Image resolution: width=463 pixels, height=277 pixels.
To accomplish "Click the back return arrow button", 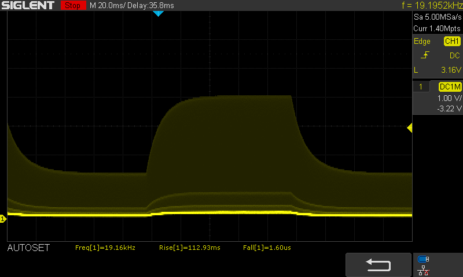I will (x=379, y=265).
